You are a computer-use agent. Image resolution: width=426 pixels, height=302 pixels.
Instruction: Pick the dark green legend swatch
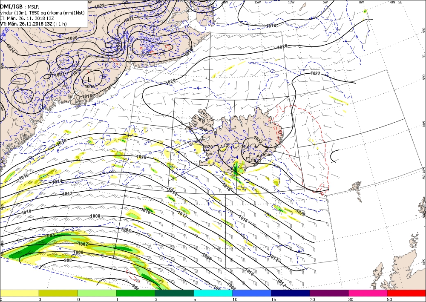click(174, 293)
